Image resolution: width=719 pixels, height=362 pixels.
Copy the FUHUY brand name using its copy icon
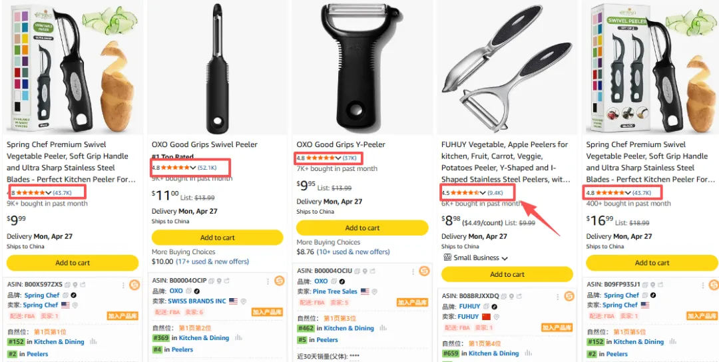coord(486,306)
